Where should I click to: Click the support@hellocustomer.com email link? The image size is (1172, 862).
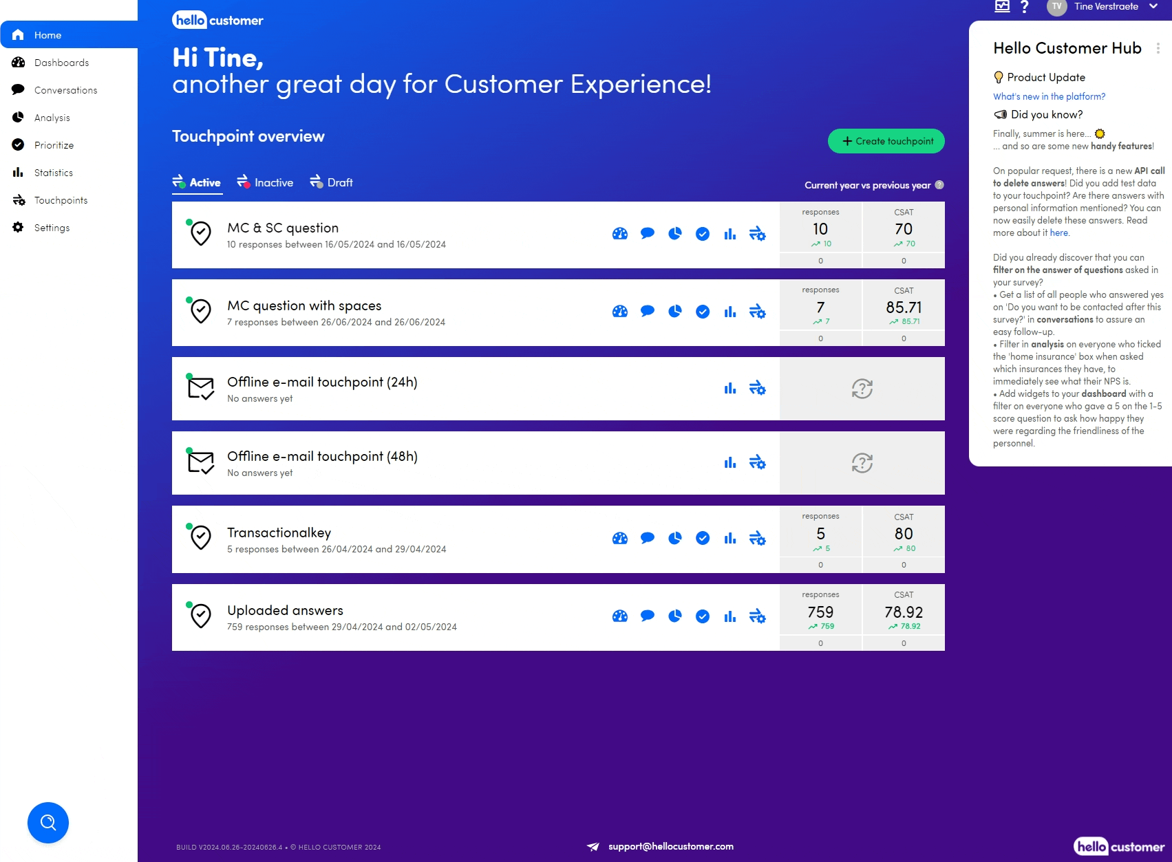pos(670,846)
